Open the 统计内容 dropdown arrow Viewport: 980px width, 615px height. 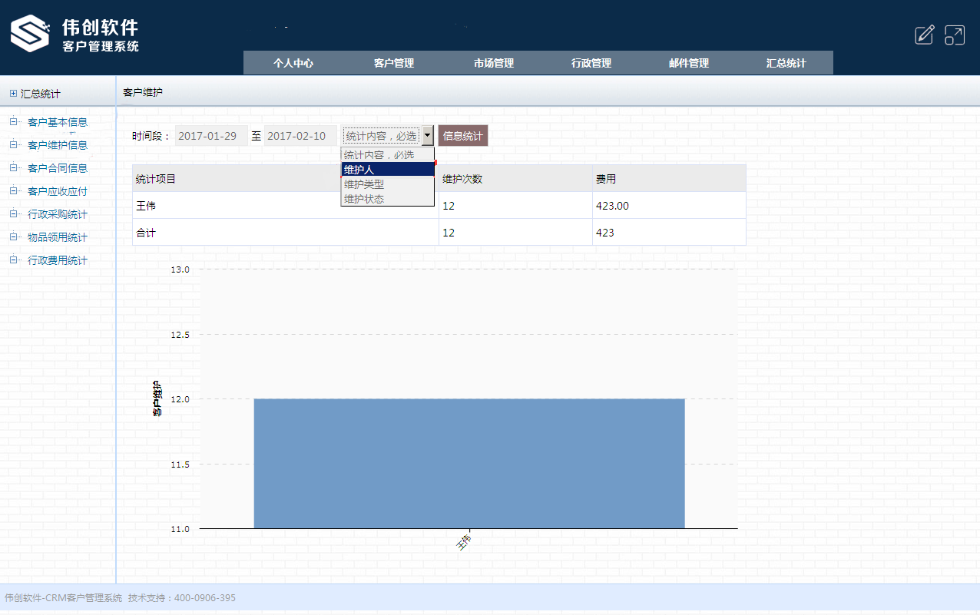(428, 135)
